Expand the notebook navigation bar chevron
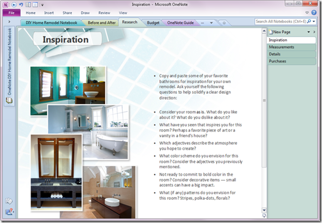 pos(9,22)
